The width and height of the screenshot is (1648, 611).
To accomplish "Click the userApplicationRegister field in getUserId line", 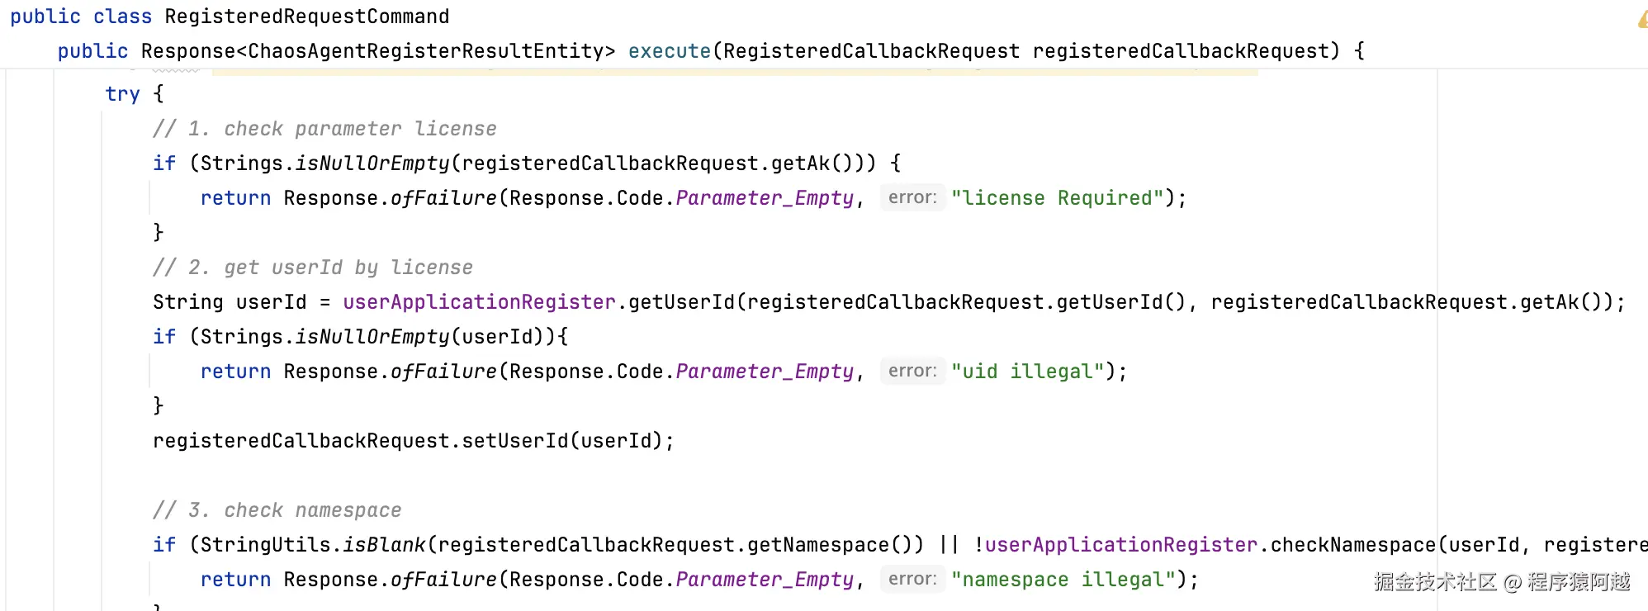I will 479,302.
